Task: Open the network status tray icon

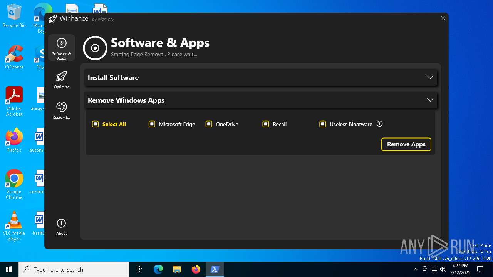Action: 434,269
